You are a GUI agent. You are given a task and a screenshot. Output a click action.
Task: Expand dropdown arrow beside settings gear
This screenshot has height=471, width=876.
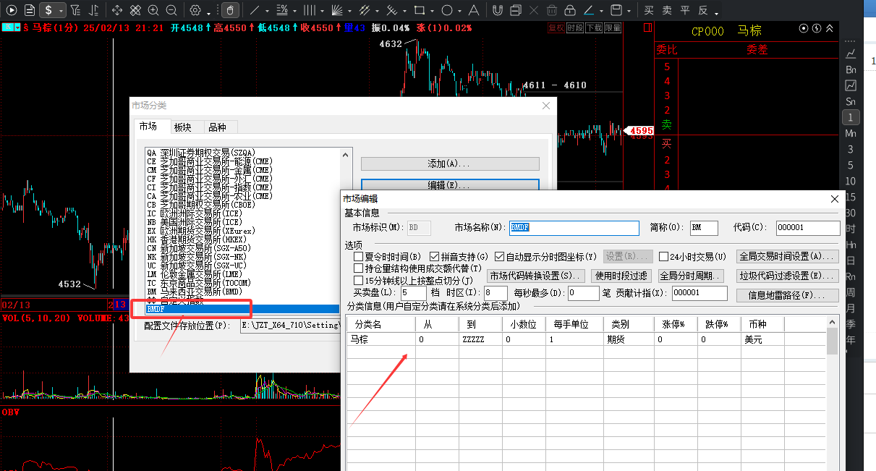point(208,13)
